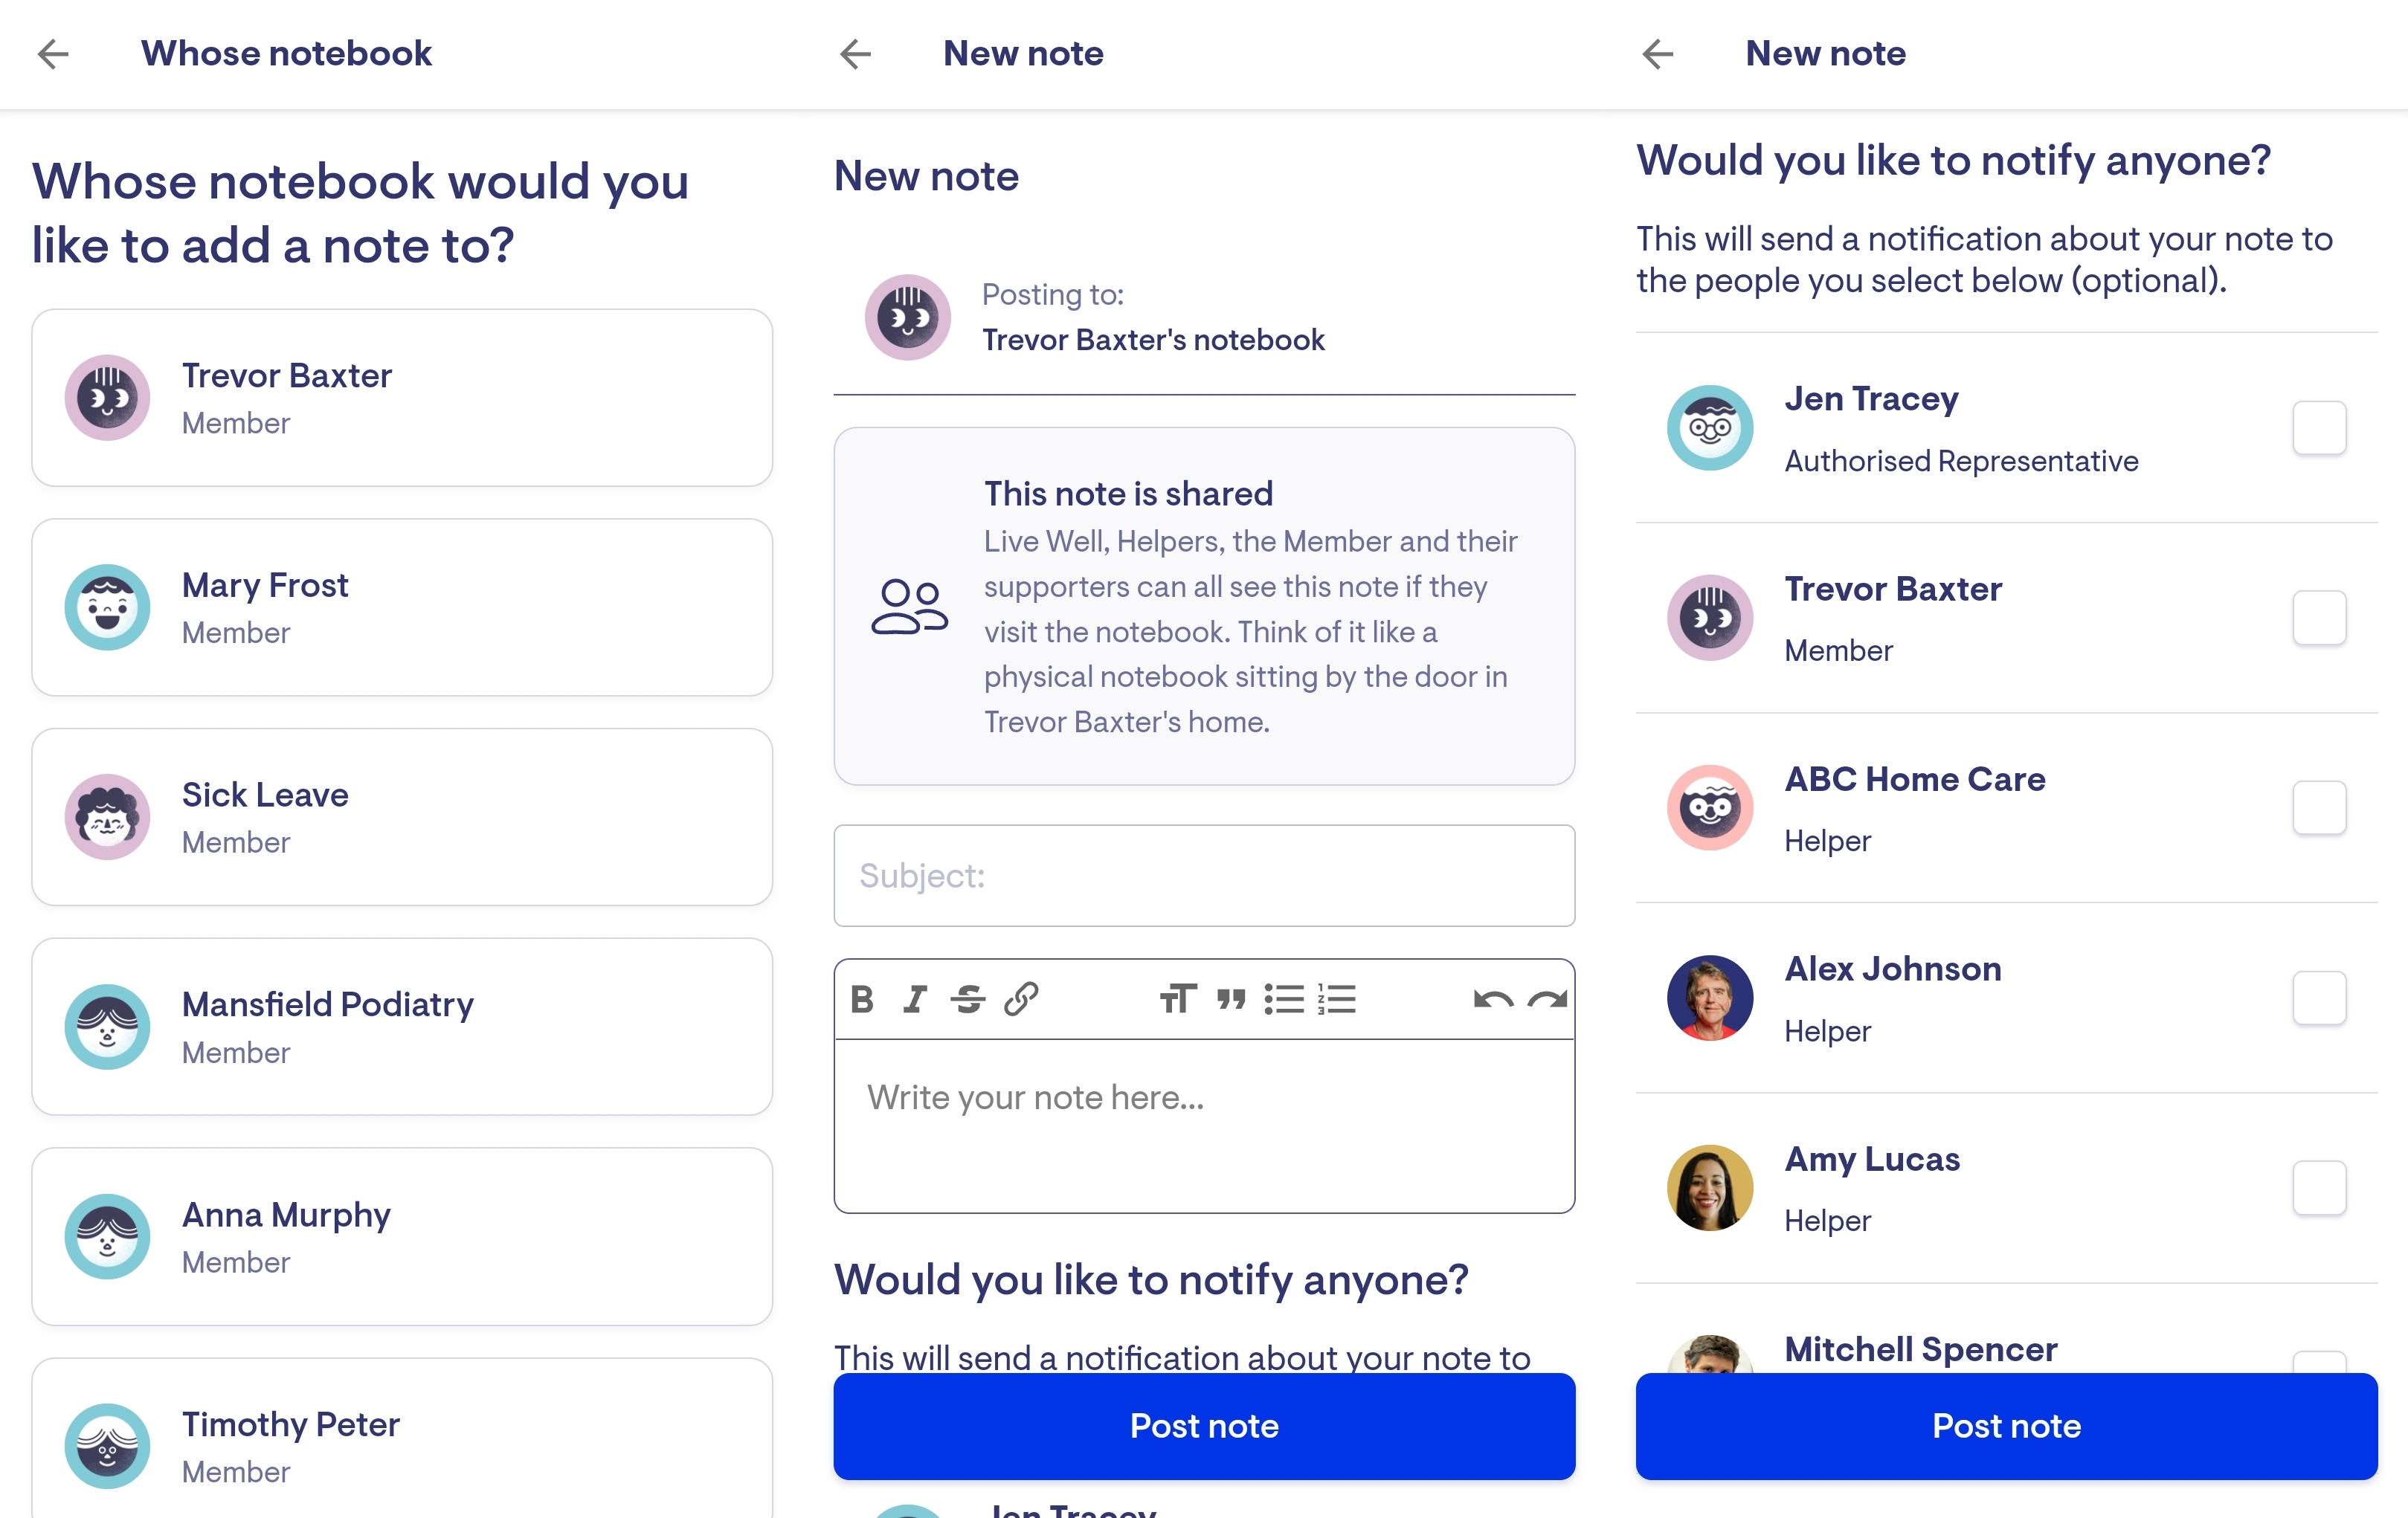Screen dimensions: 2408x1518
Task: Open the text size formatting tool
Action: [1177, 999]
